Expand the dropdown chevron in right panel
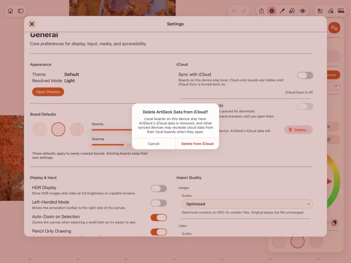351x263 pixels. (336, 86)
